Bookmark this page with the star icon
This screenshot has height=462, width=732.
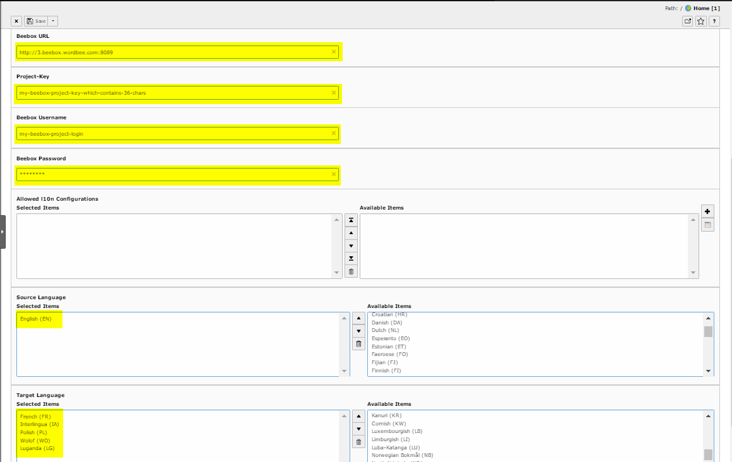(700, 21)
